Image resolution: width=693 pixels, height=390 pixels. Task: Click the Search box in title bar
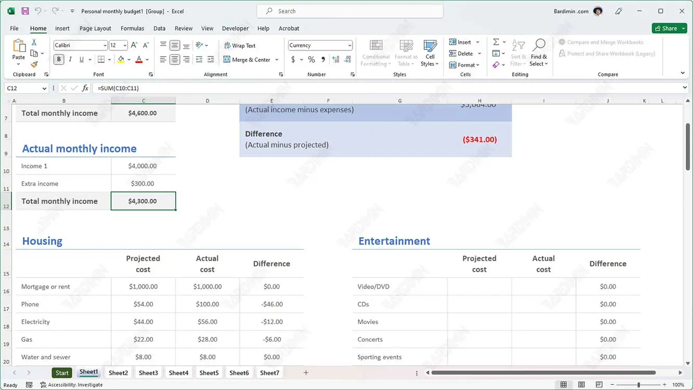tap(350, 11)
